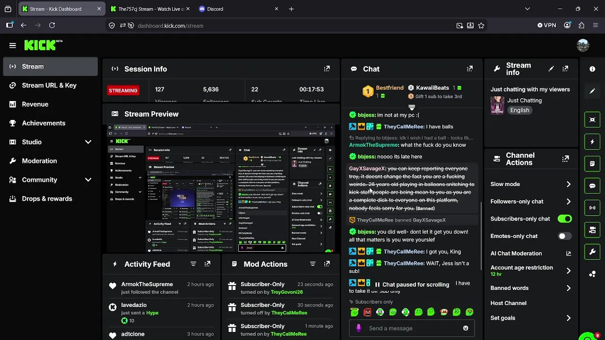The height and width of the screenshot is (340, 605).
Task: Open the hamburger menu beside Kick logo
Action: point(13,45)
